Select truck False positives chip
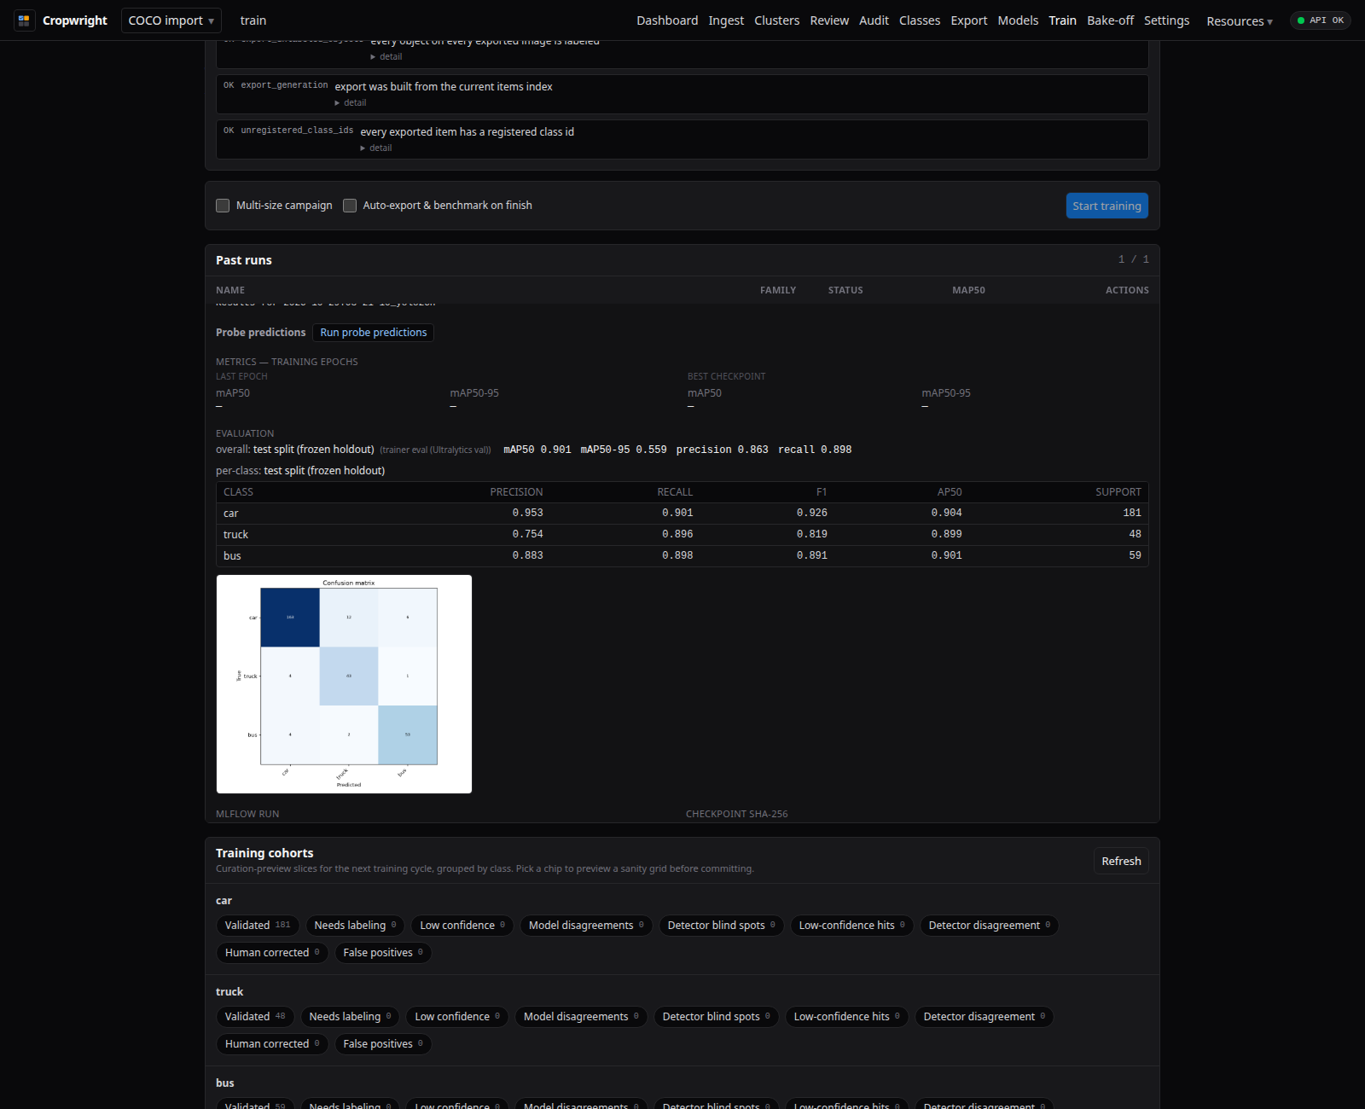Screen dimensions: 1365x1109 383,1044
